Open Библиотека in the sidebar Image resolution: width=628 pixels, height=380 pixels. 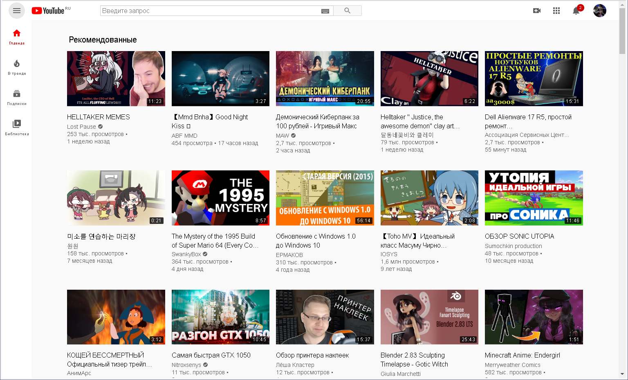pos(17,127)
